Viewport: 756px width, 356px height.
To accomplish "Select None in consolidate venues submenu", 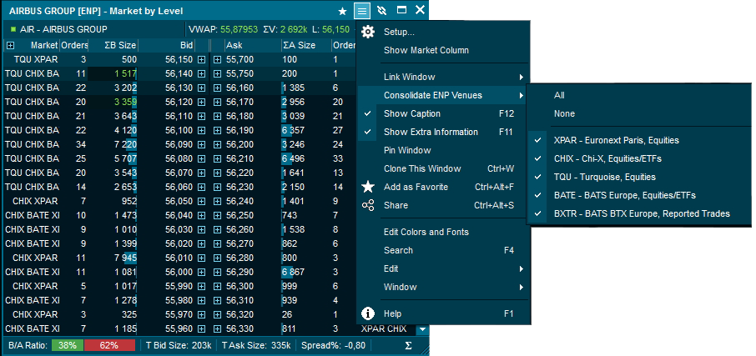I will [564, 113].
